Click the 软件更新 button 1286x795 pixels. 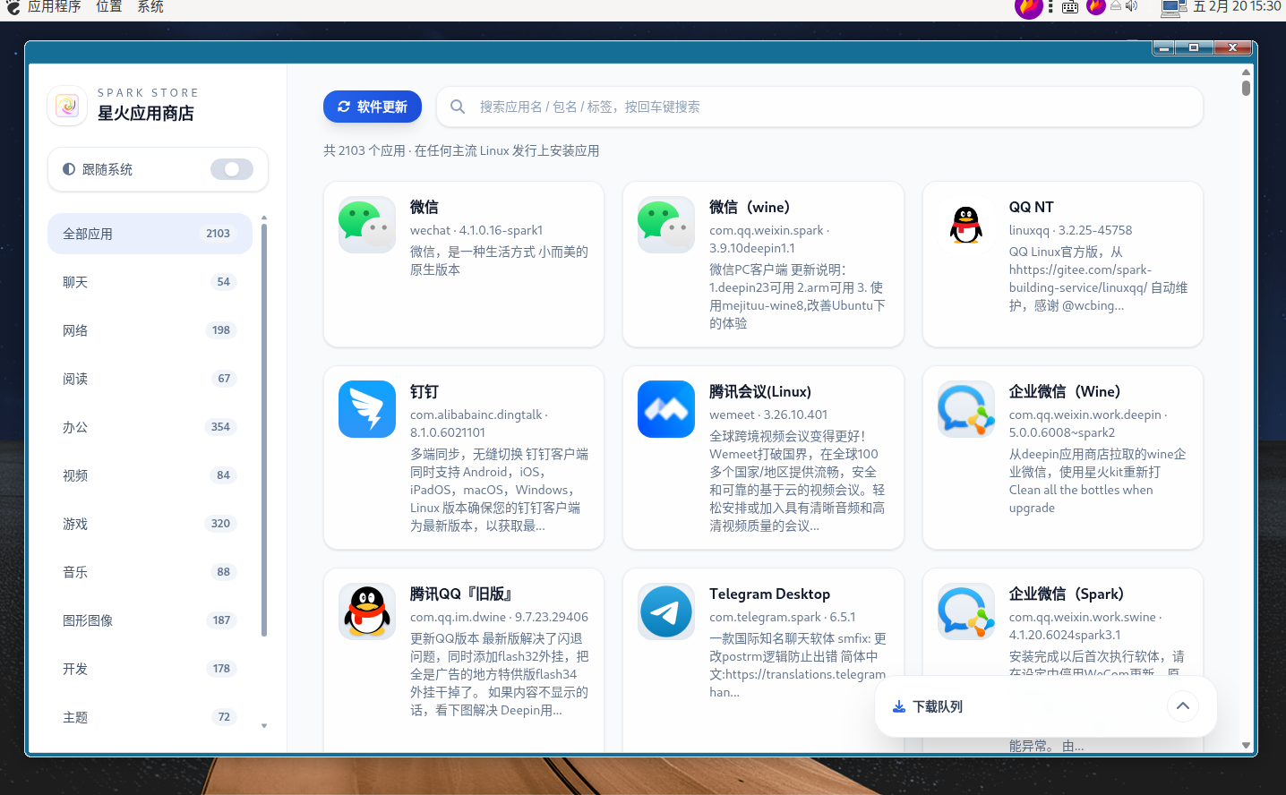point(373,107)
